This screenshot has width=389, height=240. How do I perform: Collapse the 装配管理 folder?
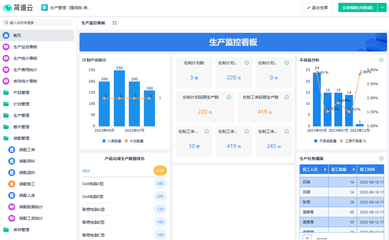tap(21, 138)
